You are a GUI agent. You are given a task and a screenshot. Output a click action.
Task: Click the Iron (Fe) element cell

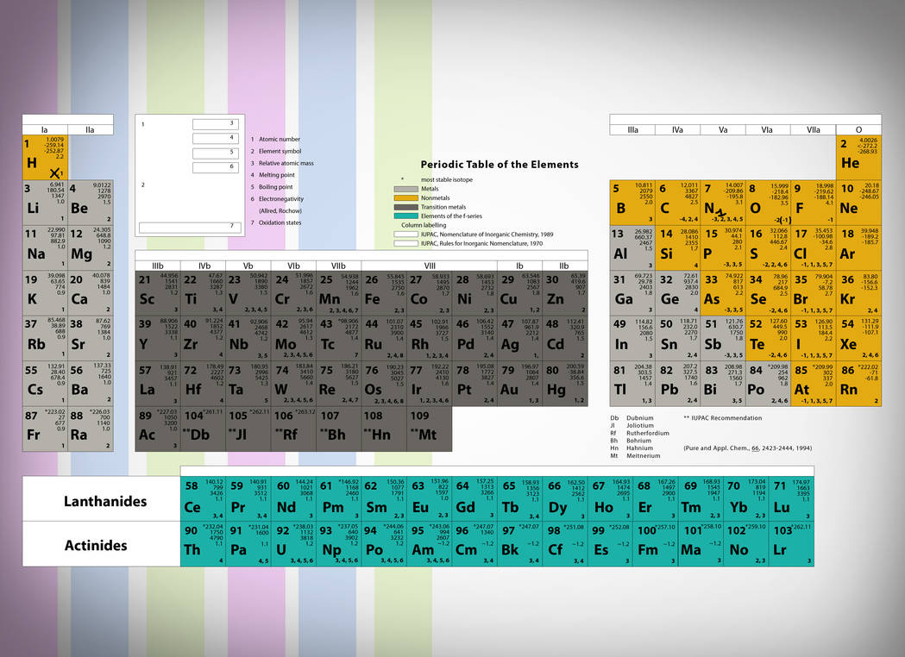385,293
